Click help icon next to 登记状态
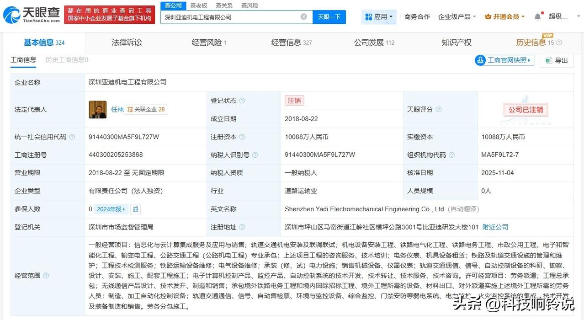 click(x=242, y=101)
